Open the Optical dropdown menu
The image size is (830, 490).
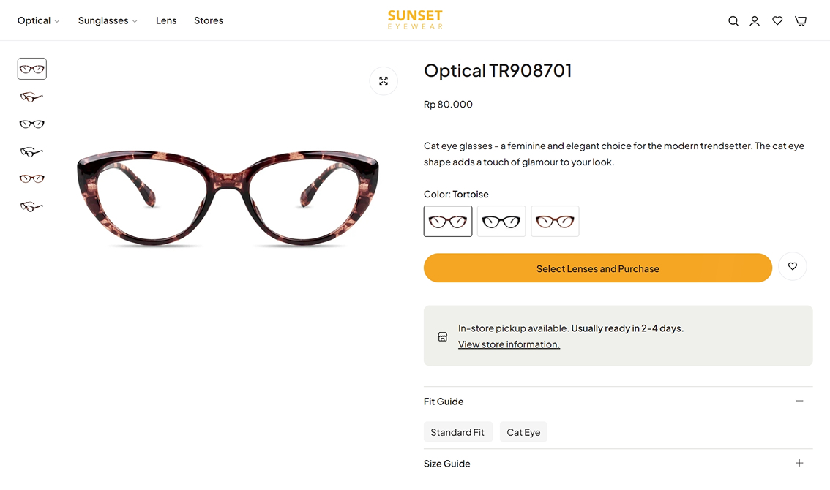coord(39,21)
